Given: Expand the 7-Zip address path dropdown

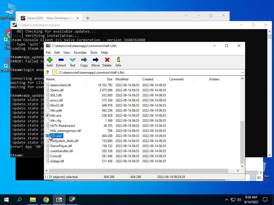Looking at the screenshot, I should (x=242, y=73).
